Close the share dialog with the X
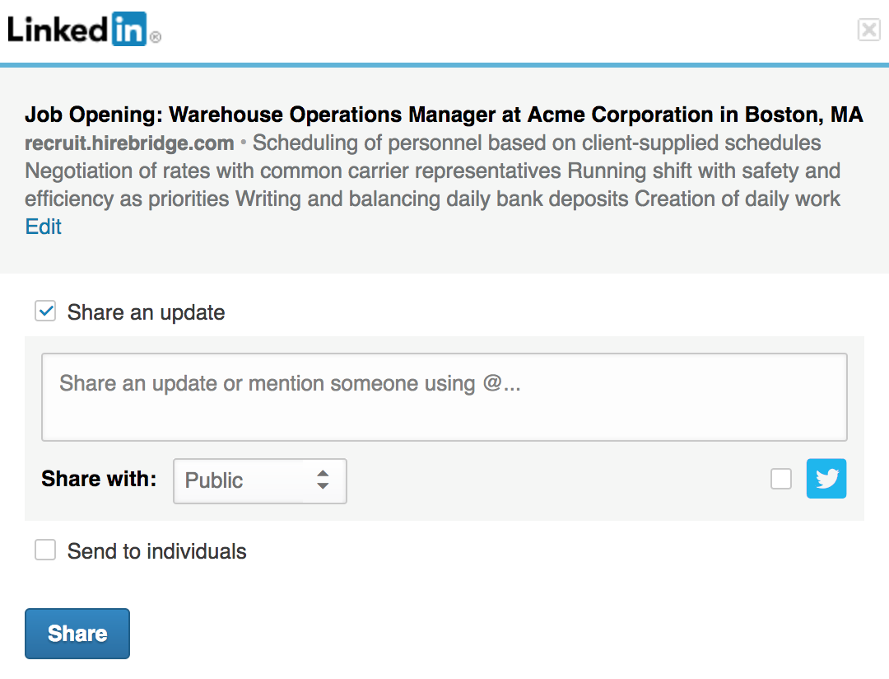This screenshot has height=679, width=889. click(868, 30)
